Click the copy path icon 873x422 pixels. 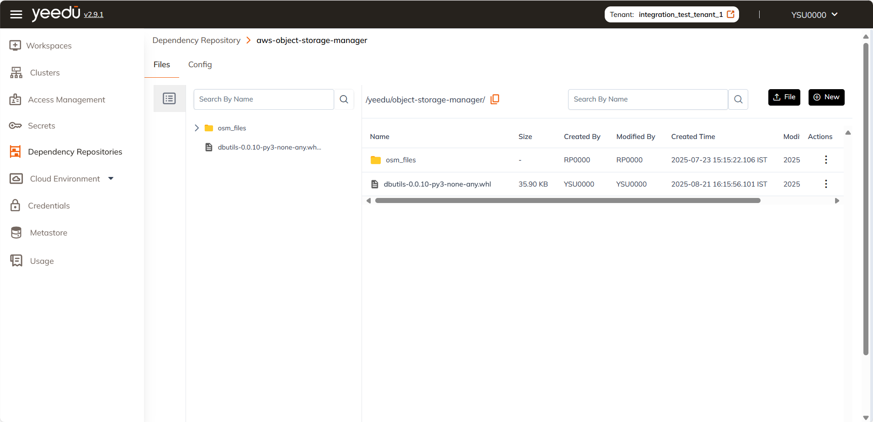click(x=495, y=99)
